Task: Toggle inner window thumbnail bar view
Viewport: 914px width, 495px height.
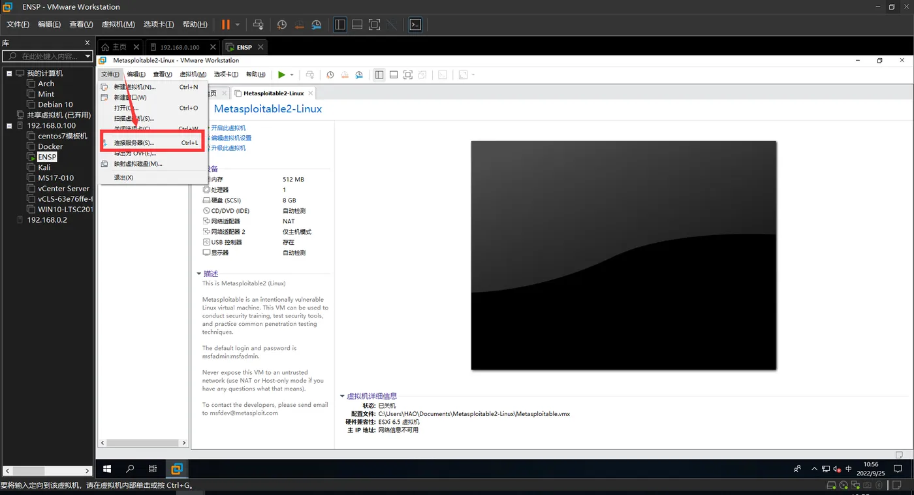Action: click(x=394, y=75)
